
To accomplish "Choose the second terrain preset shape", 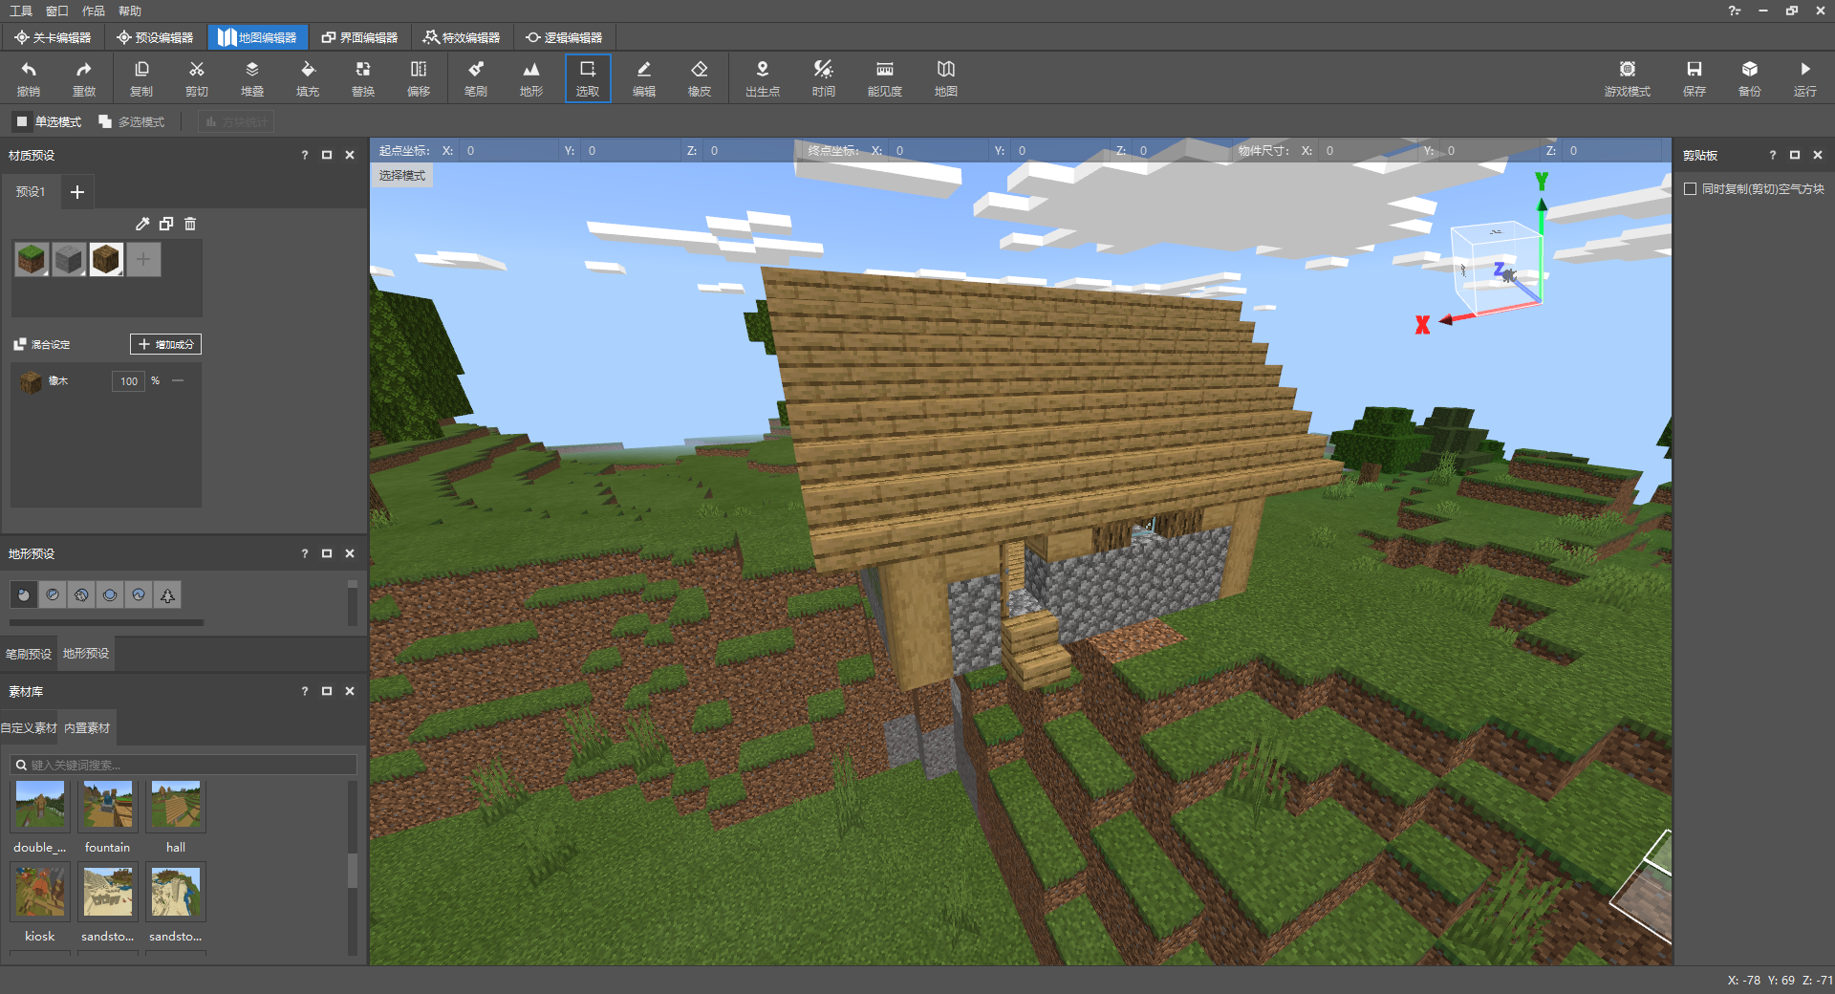I will [53, 594].
